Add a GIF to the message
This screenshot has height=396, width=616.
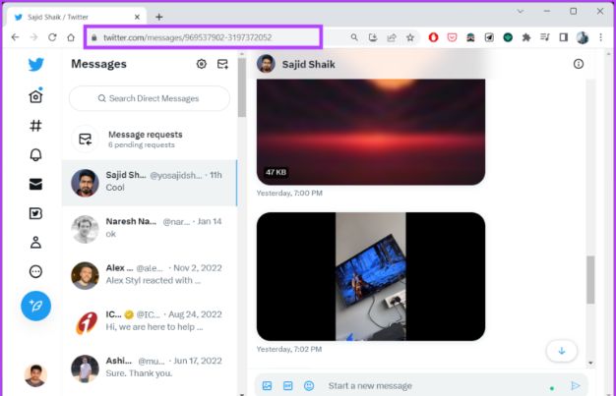[287, 385]
